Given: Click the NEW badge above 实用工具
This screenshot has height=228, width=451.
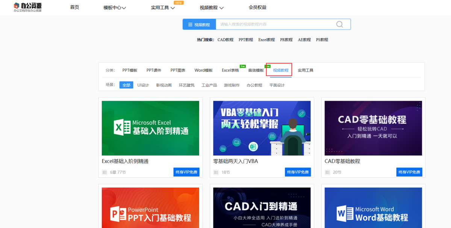Looking at the screenshot, I should 179,3.
